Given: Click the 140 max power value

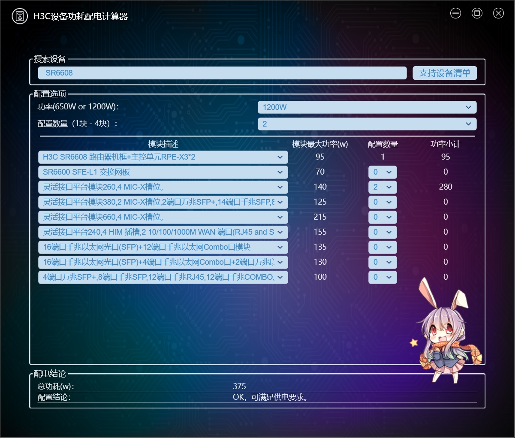Looking at the screenshot, I should coord(320,187).
